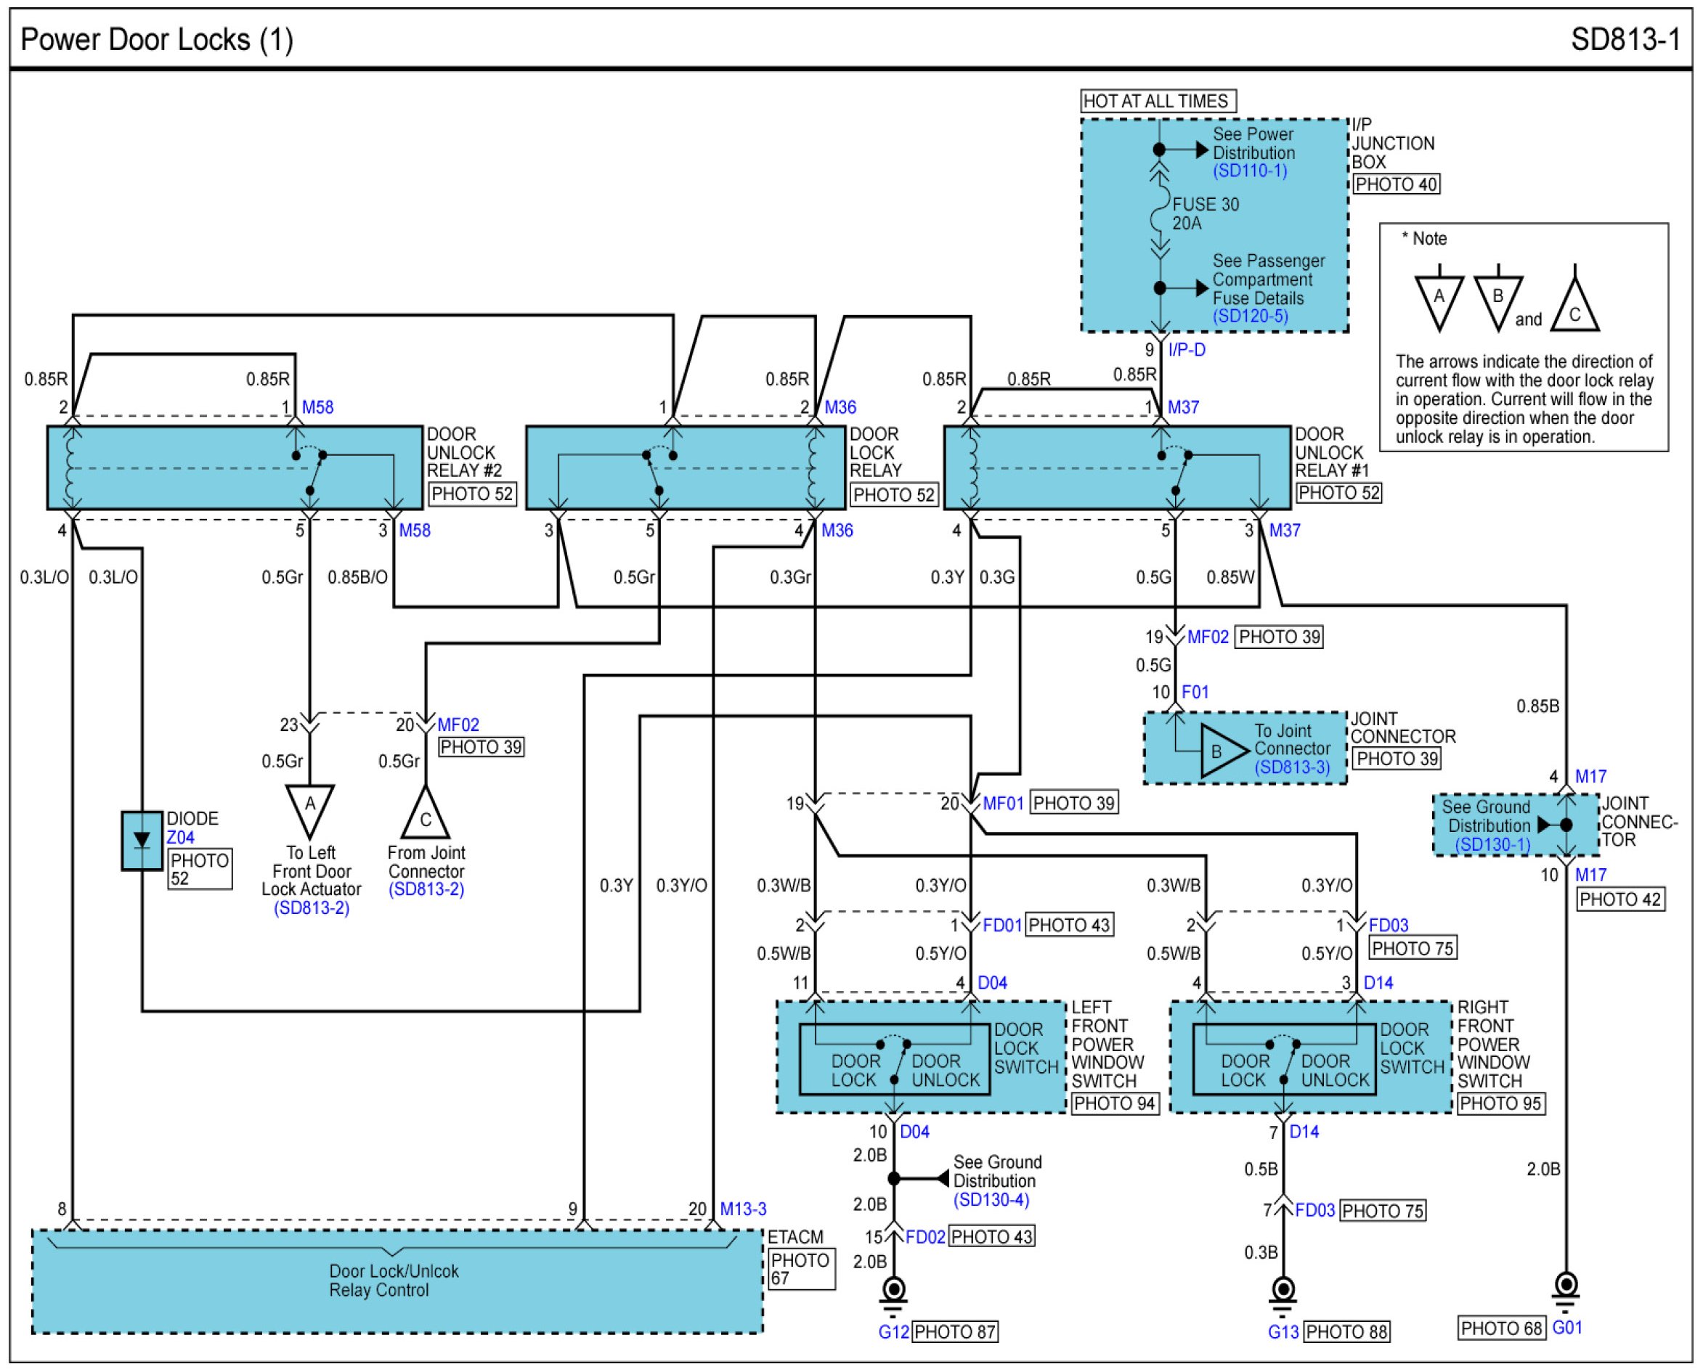
Task: Click the PHOTO 94 left window switch reference
Action: point(1114,1103)
